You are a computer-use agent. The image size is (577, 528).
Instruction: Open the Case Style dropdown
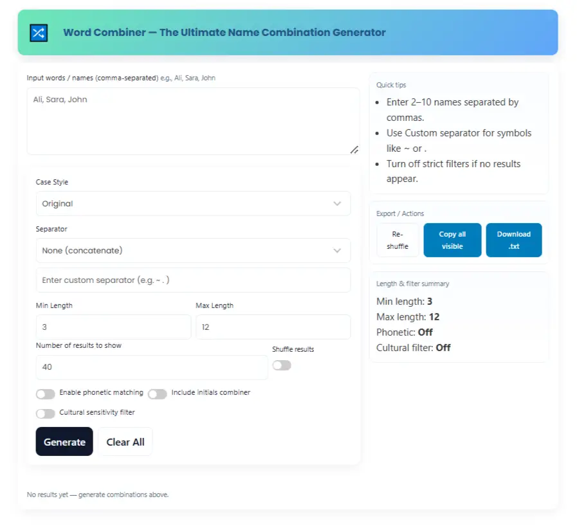(193, 204)
